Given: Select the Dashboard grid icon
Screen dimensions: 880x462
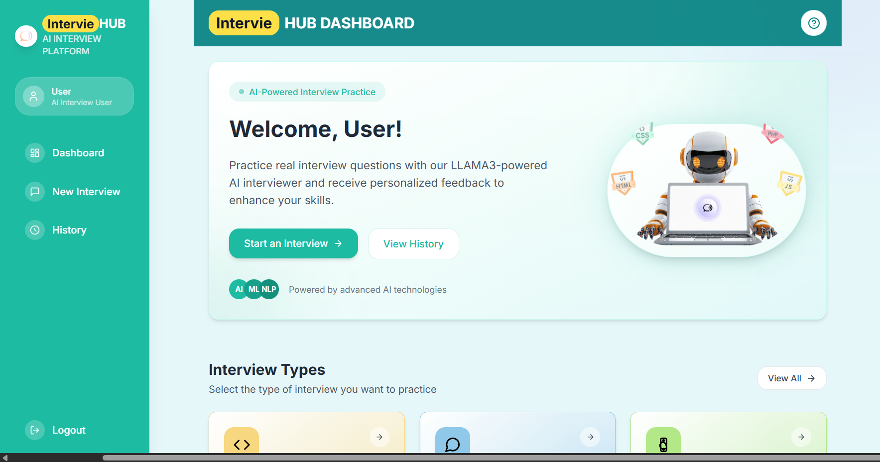Looking at the screenshot, I should point(34,153).
